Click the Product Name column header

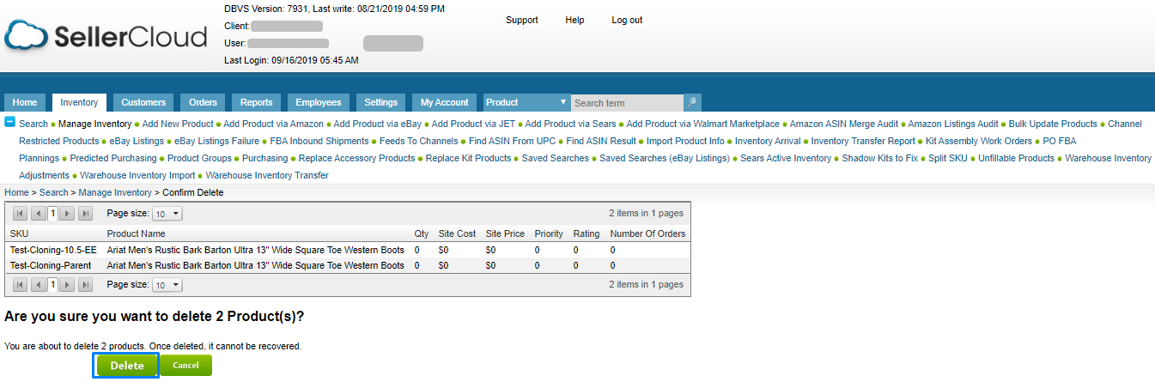click(x=136, y=233)
